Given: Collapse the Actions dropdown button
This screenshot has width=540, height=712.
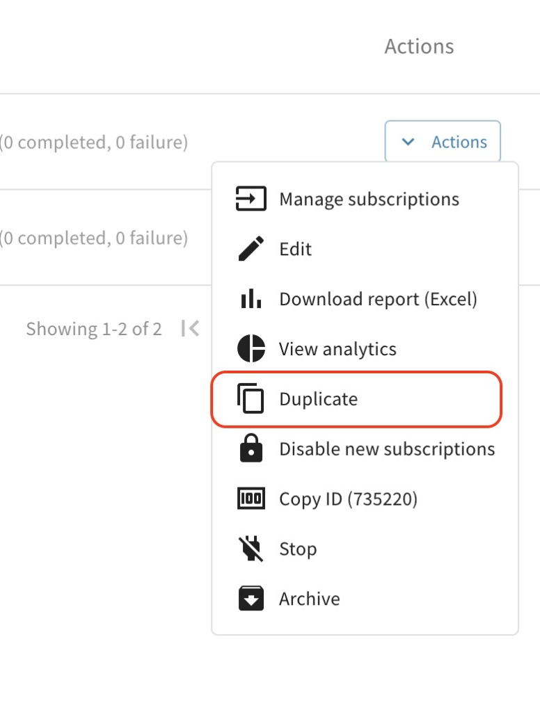Looking at the screenshot, I should [443, 142].
